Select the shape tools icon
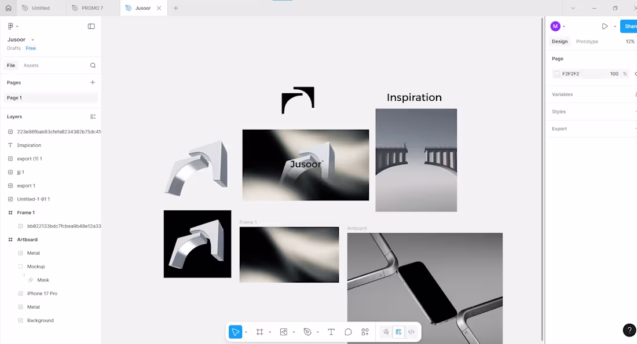Image resolution: width=637 pixels, height=344 pixels. (307, 331)
